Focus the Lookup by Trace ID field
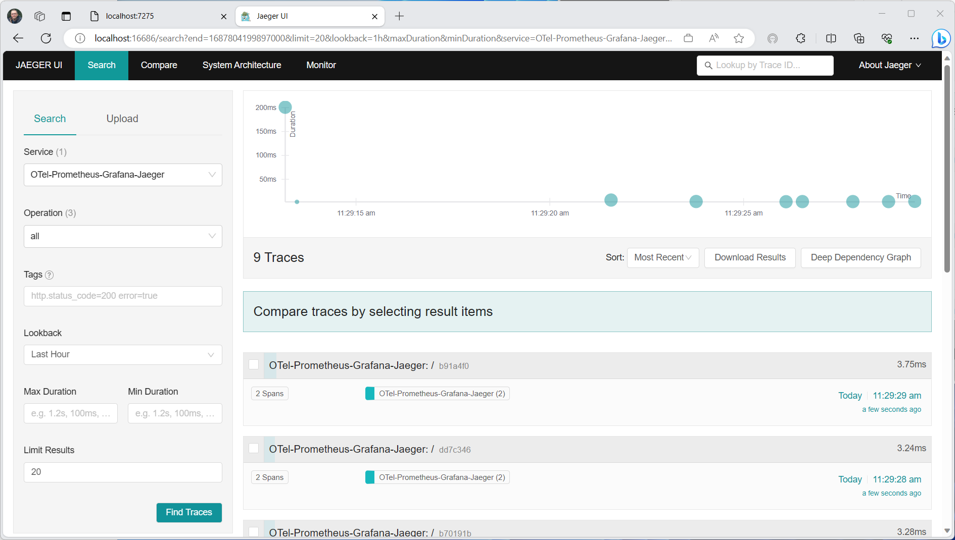The image size is (955, 540). tap(765, 66)
